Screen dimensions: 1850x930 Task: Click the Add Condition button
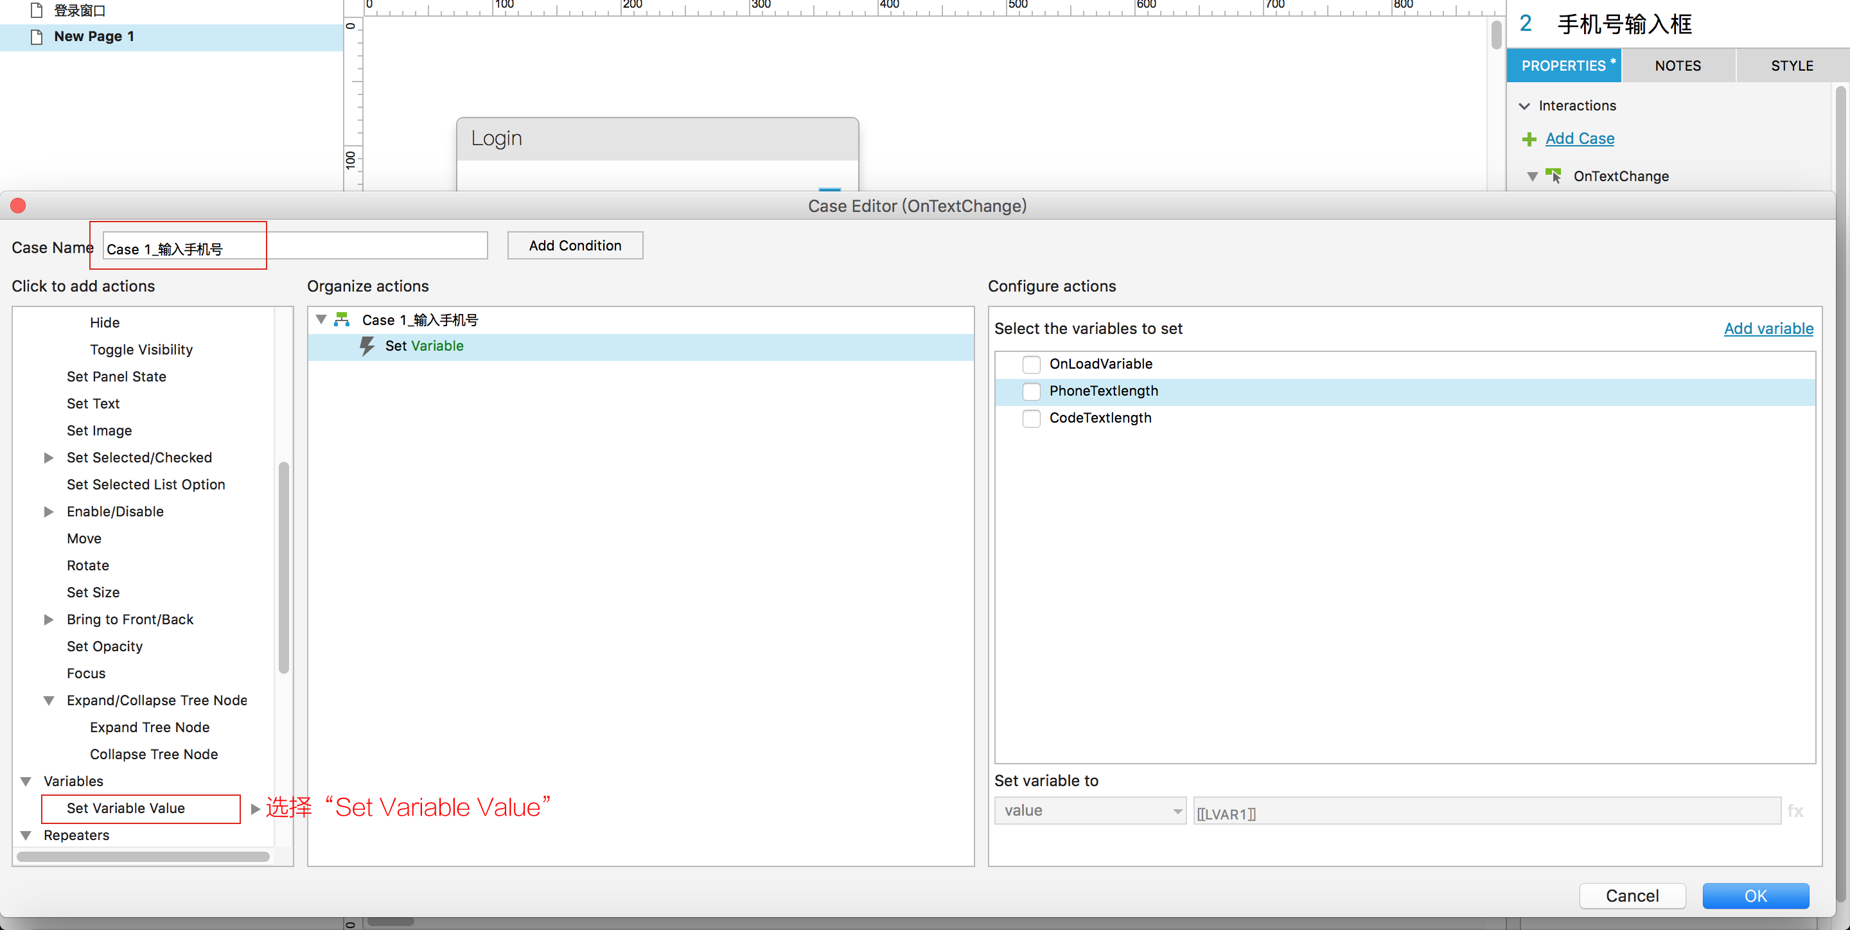pos(576,245)
